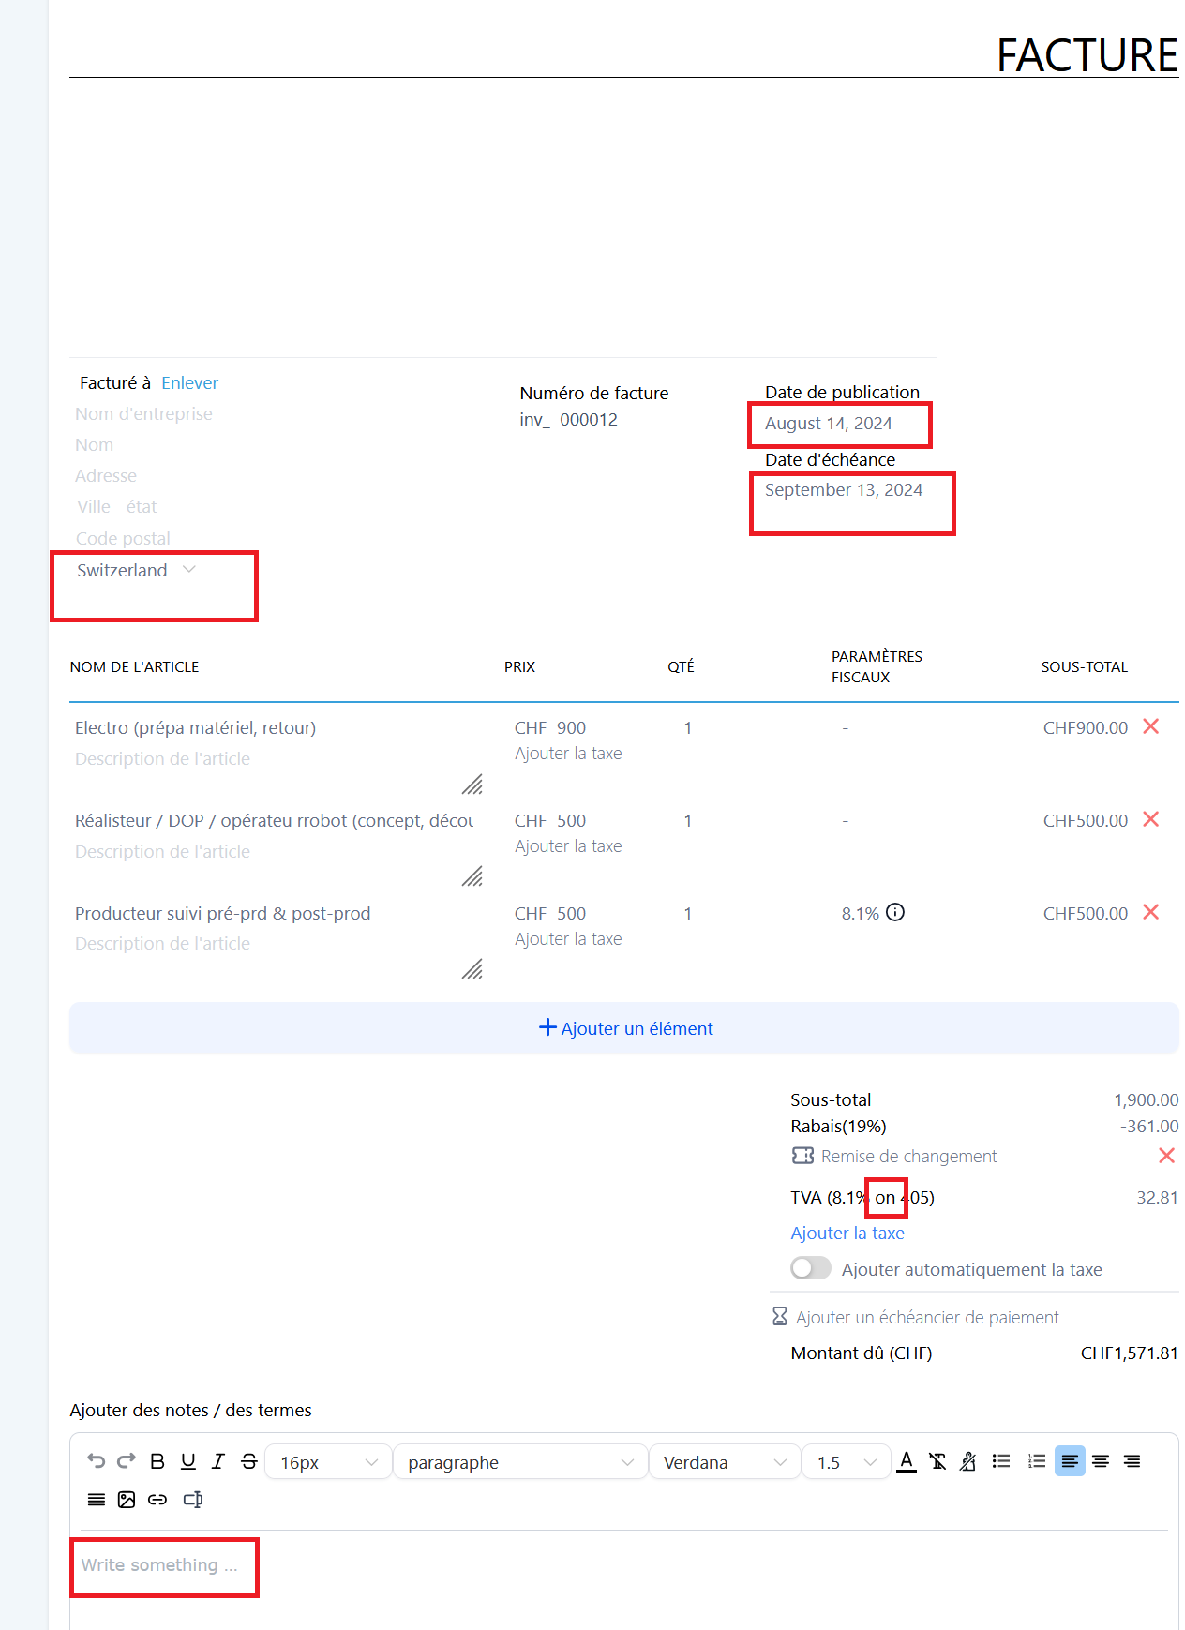Expand the Verdana font family dropdown
The width and height of the screenshot is (1185, 1630).
[724, 1462]
